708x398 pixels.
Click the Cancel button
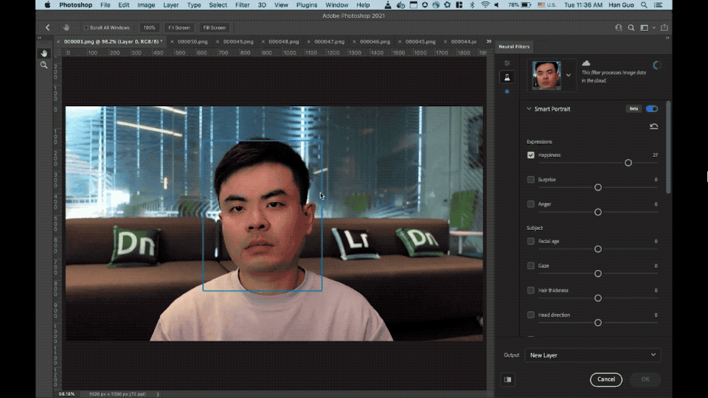pos(606,380)
